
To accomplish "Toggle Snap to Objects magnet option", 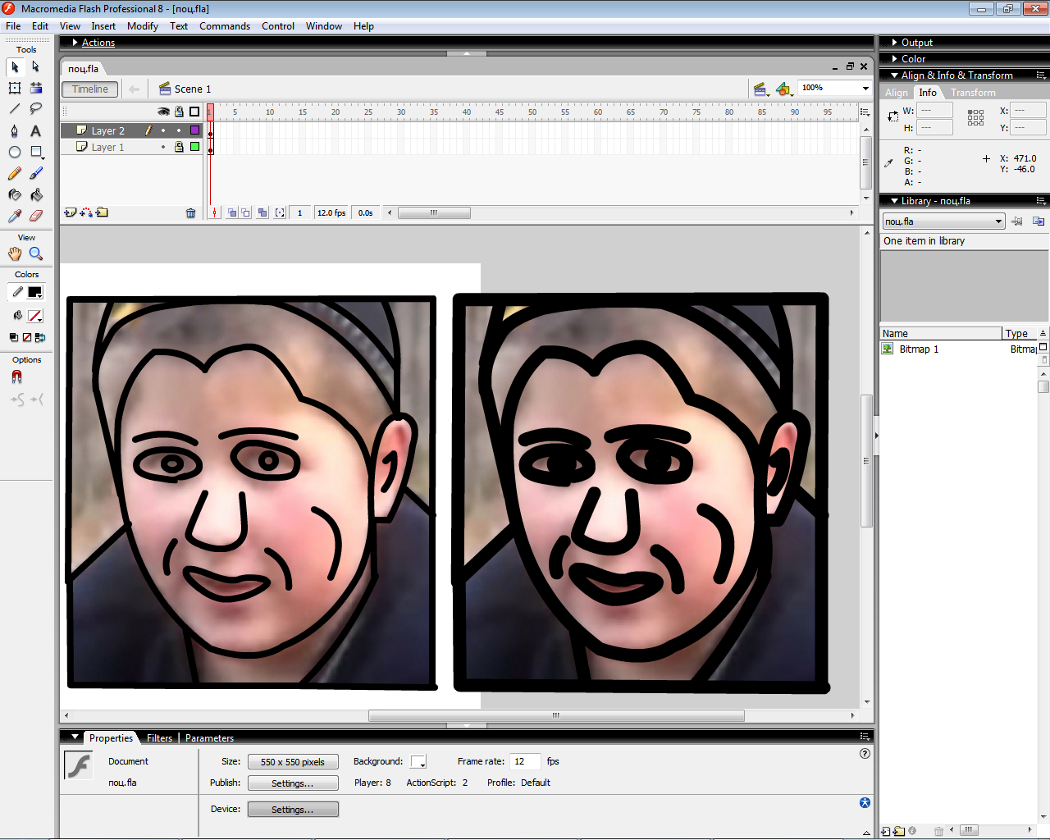I will coord(16,377).
